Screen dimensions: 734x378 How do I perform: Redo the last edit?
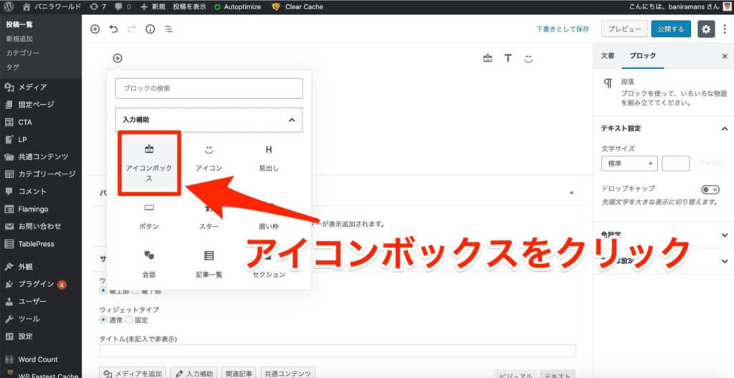coord(132,29)
